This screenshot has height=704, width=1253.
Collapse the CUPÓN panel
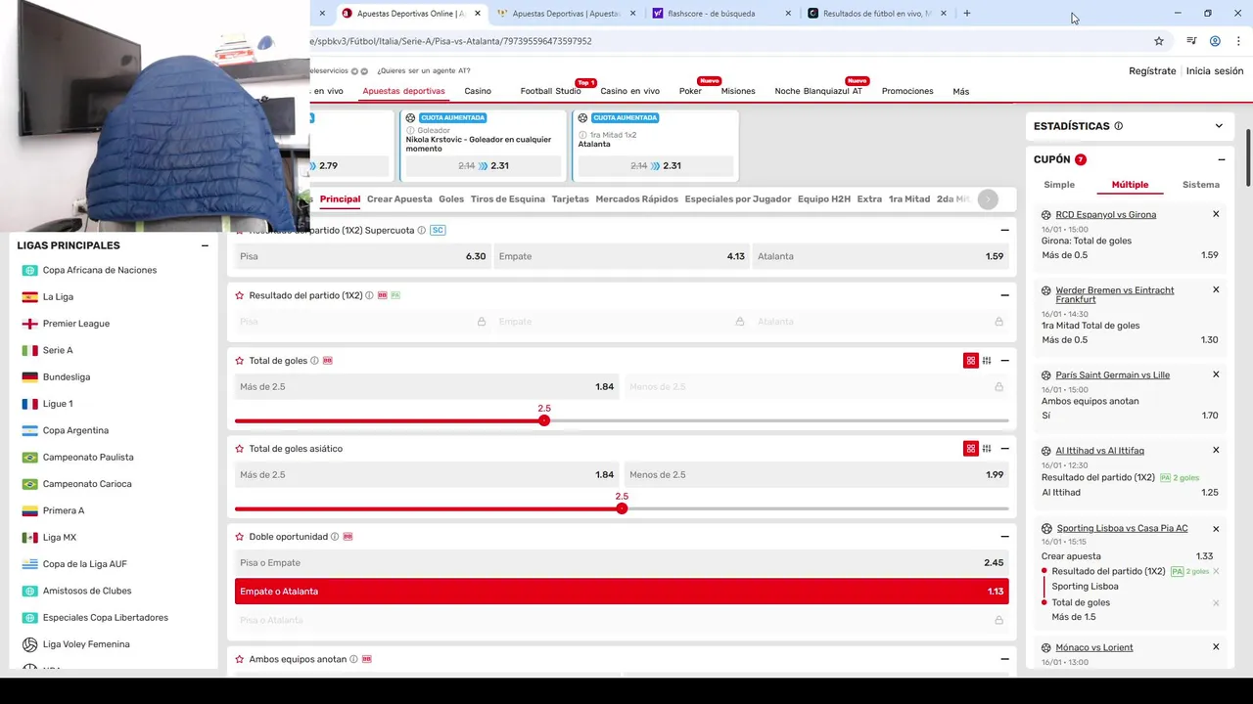tap(1222, 159)
